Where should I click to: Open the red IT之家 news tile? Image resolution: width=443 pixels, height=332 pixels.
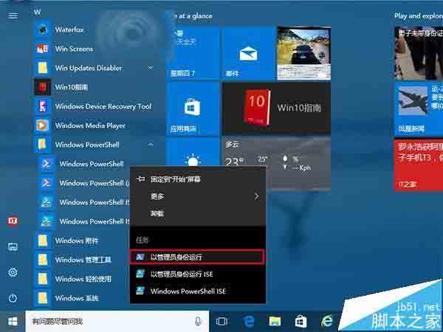(419, 165)
